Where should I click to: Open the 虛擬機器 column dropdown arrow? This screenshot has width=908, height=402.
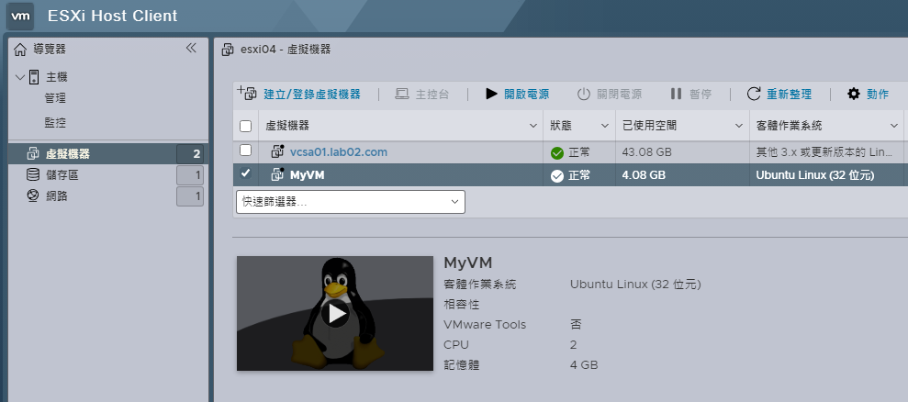point(532,126)
